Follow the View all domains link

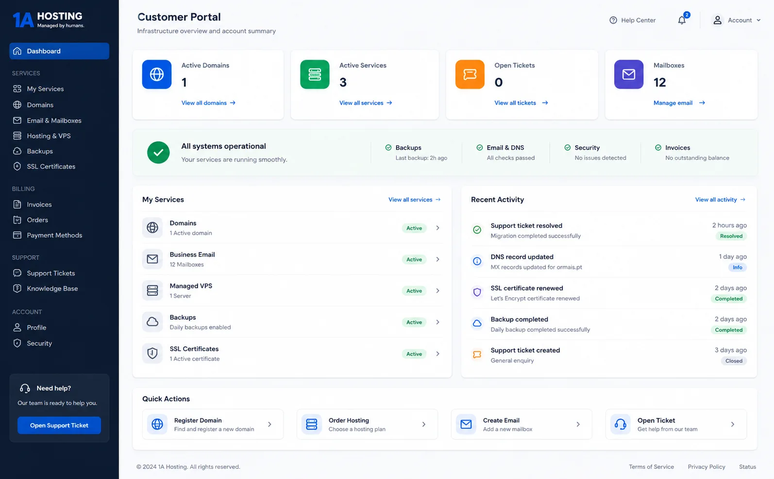(x=208, y=103)
